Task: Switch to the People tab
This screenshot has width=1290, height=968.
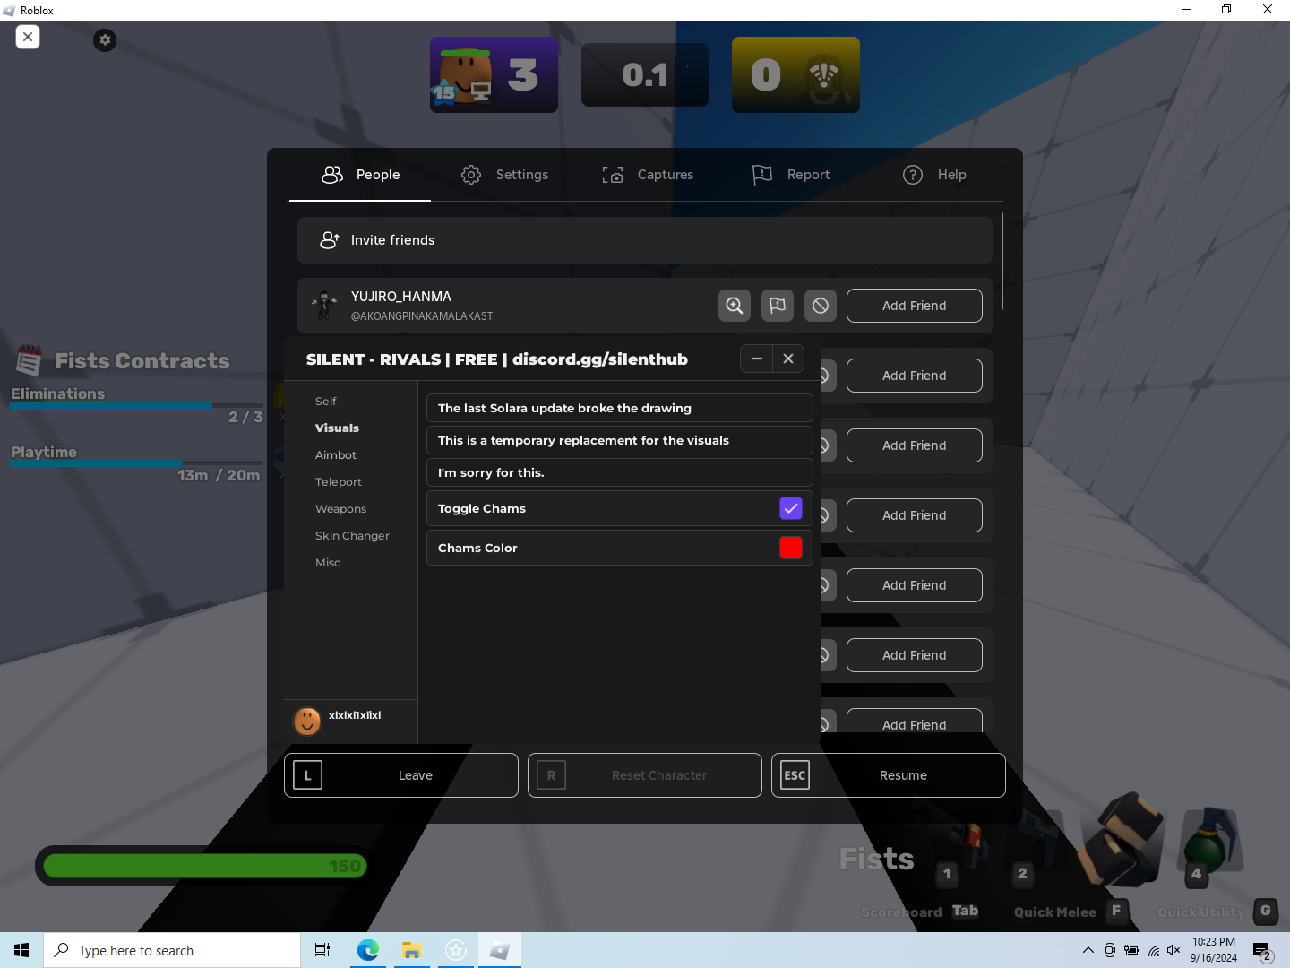Action: 360,175
